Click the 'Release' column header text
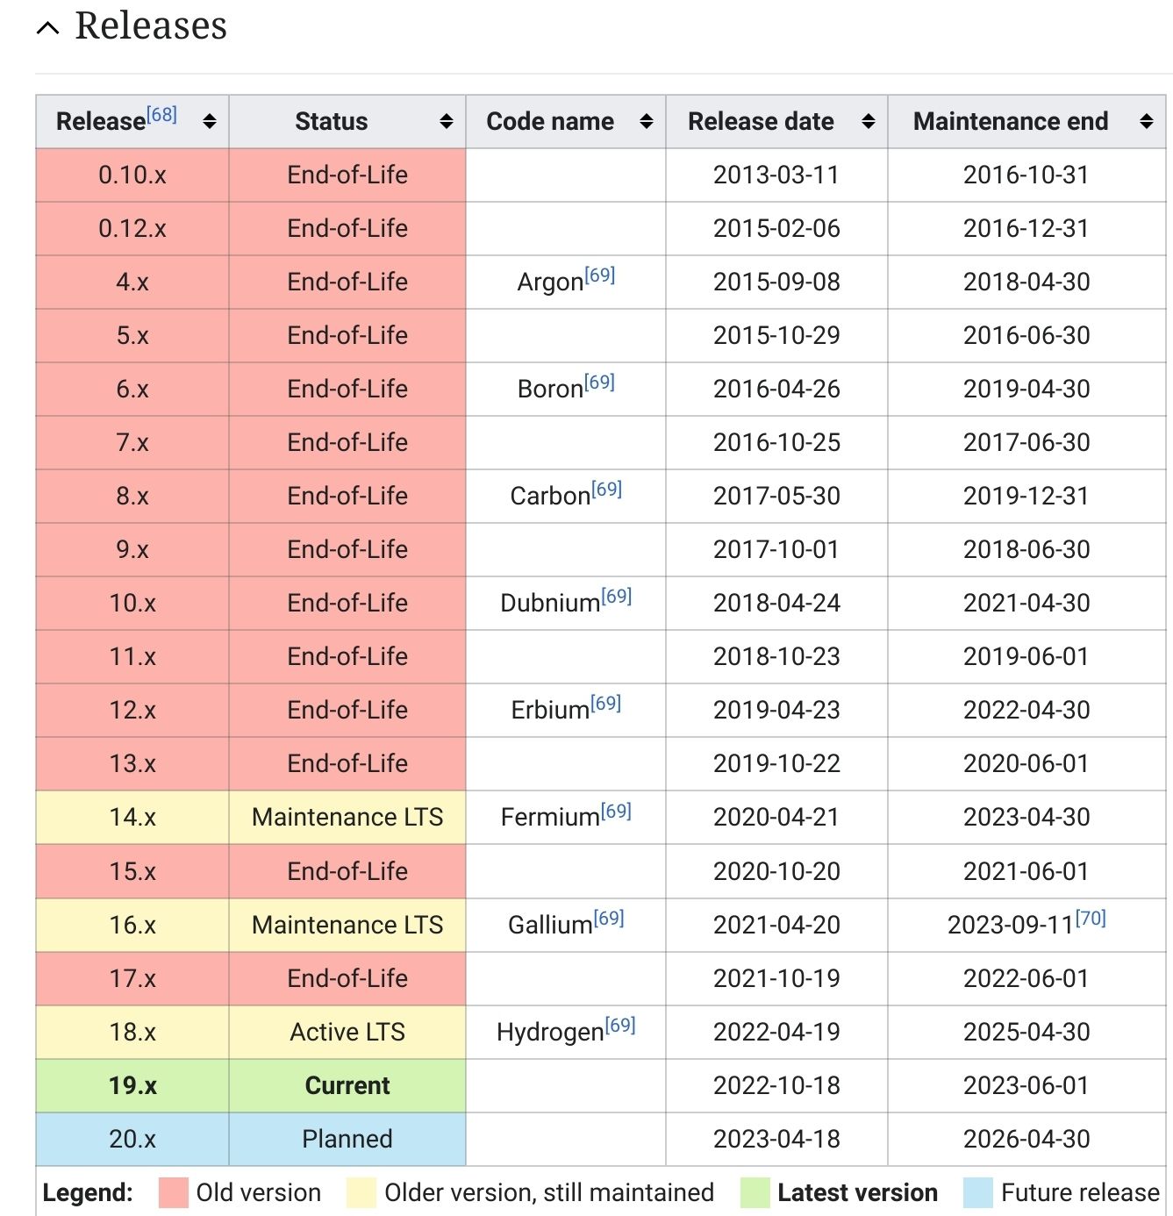 click(x=101, y=121)
